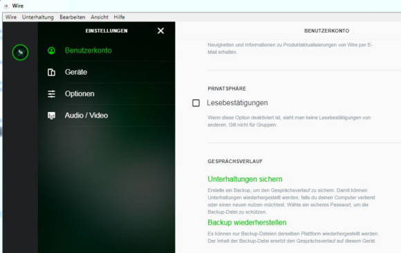Click the Benutzerkonto account icon
Image resolution: width=401 pixels, height=253 pixels.
(51, 50)
